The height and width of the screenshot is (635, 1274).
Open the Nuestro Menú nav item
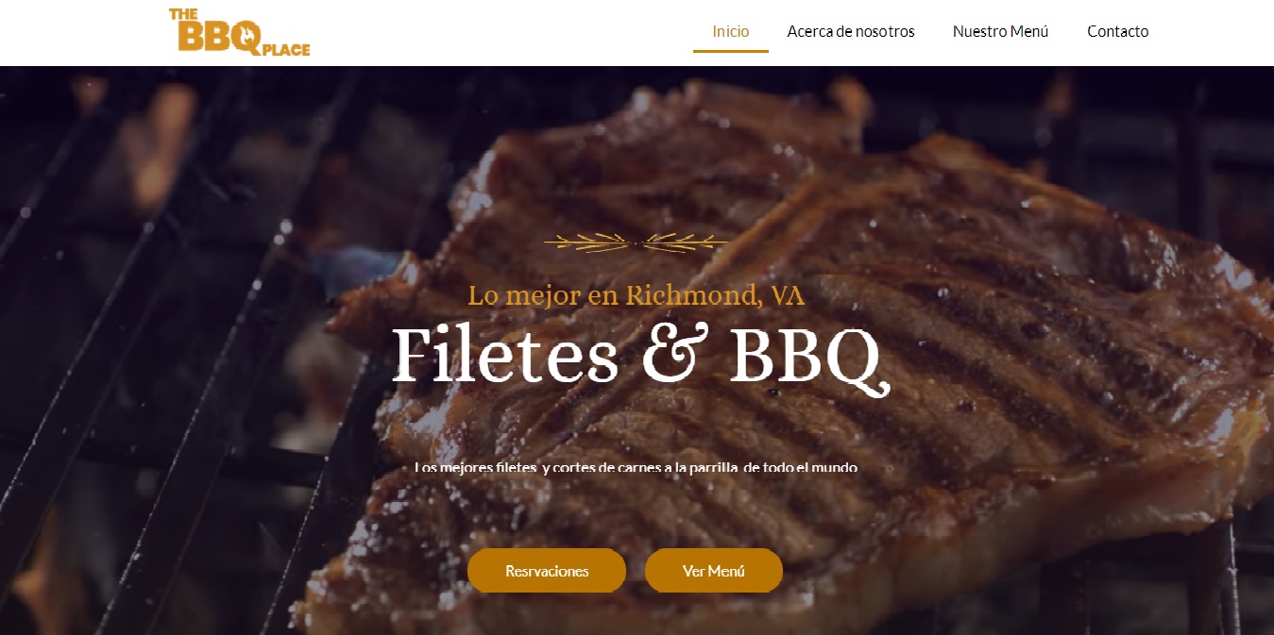(1001, 31)
